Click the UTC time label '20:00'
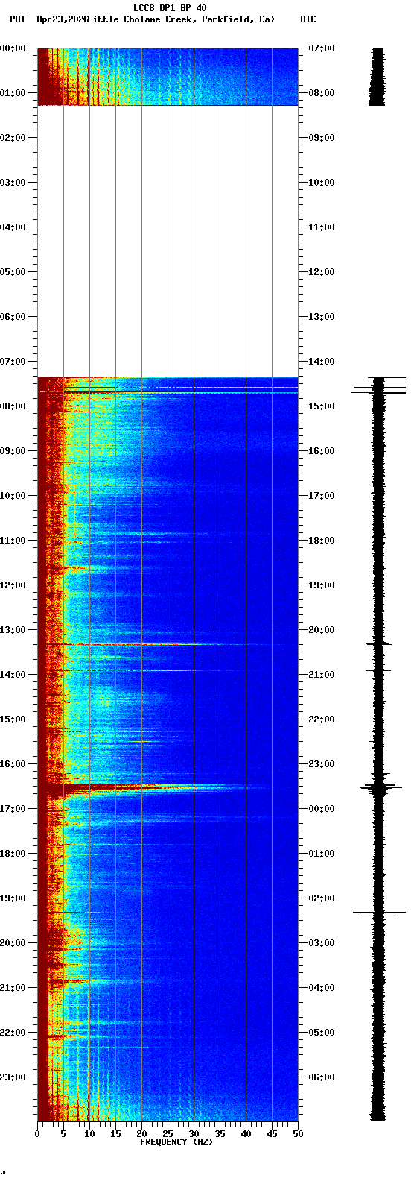411x1181 pixels. 322,630
